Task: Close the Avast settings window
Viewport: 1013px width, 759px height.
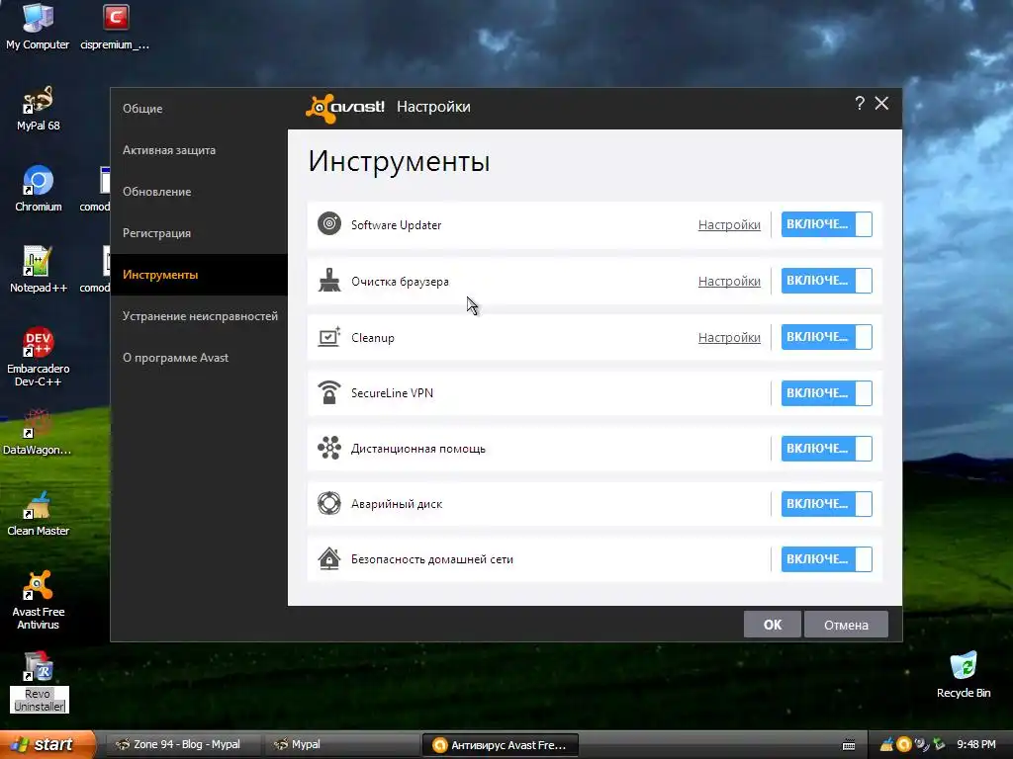Action: 881,103
